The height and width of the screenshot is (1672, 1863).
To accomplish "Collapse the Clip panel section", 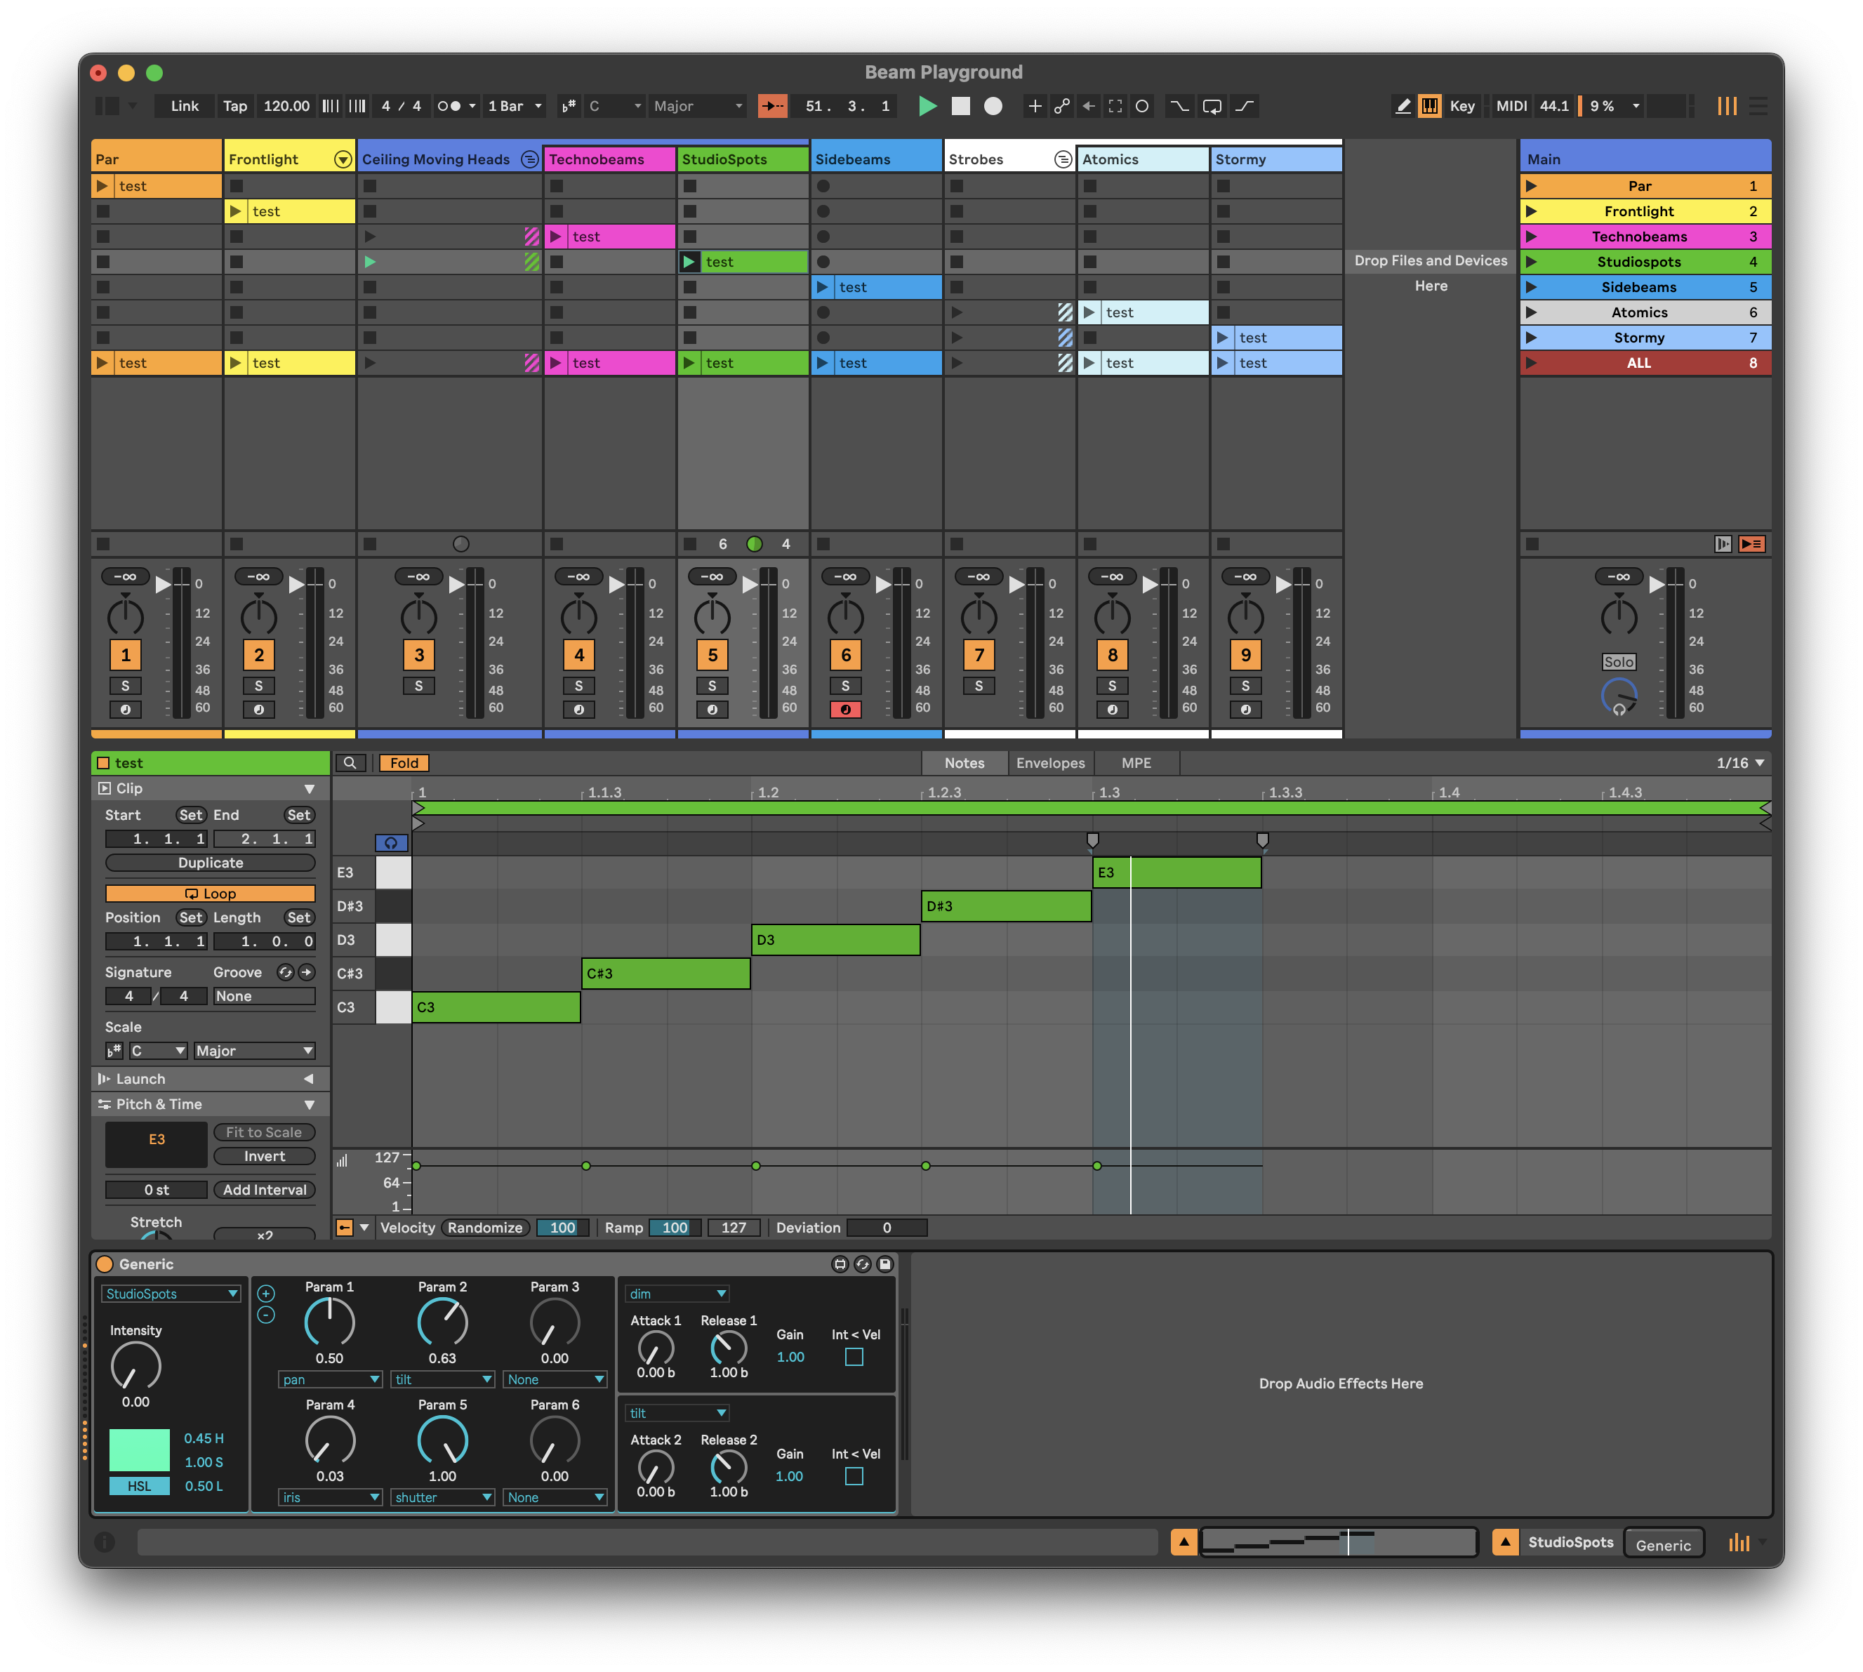I will [310, 788].
